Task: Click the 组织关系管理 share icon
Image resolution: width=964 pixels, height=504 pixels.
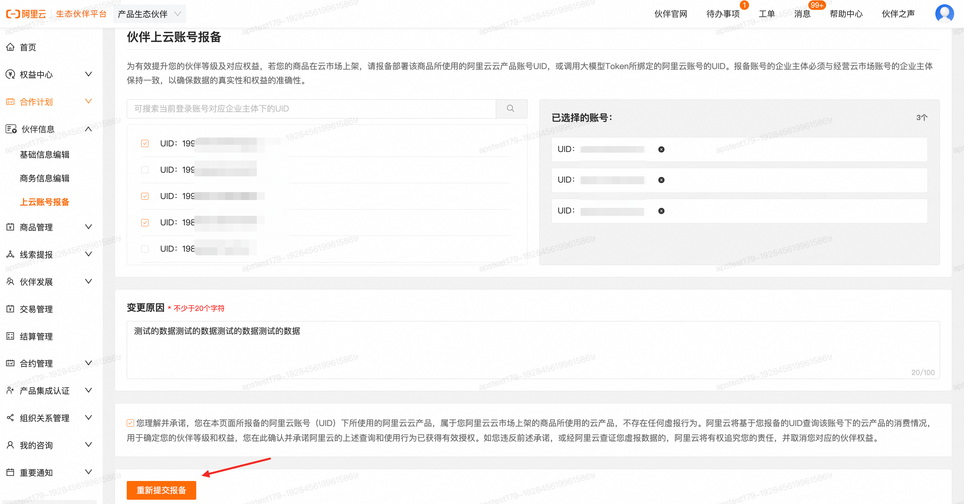Action: coord(11,417)
